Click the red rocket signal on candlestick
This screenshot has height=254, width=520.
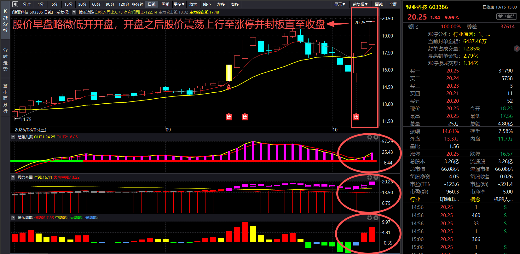229,87
